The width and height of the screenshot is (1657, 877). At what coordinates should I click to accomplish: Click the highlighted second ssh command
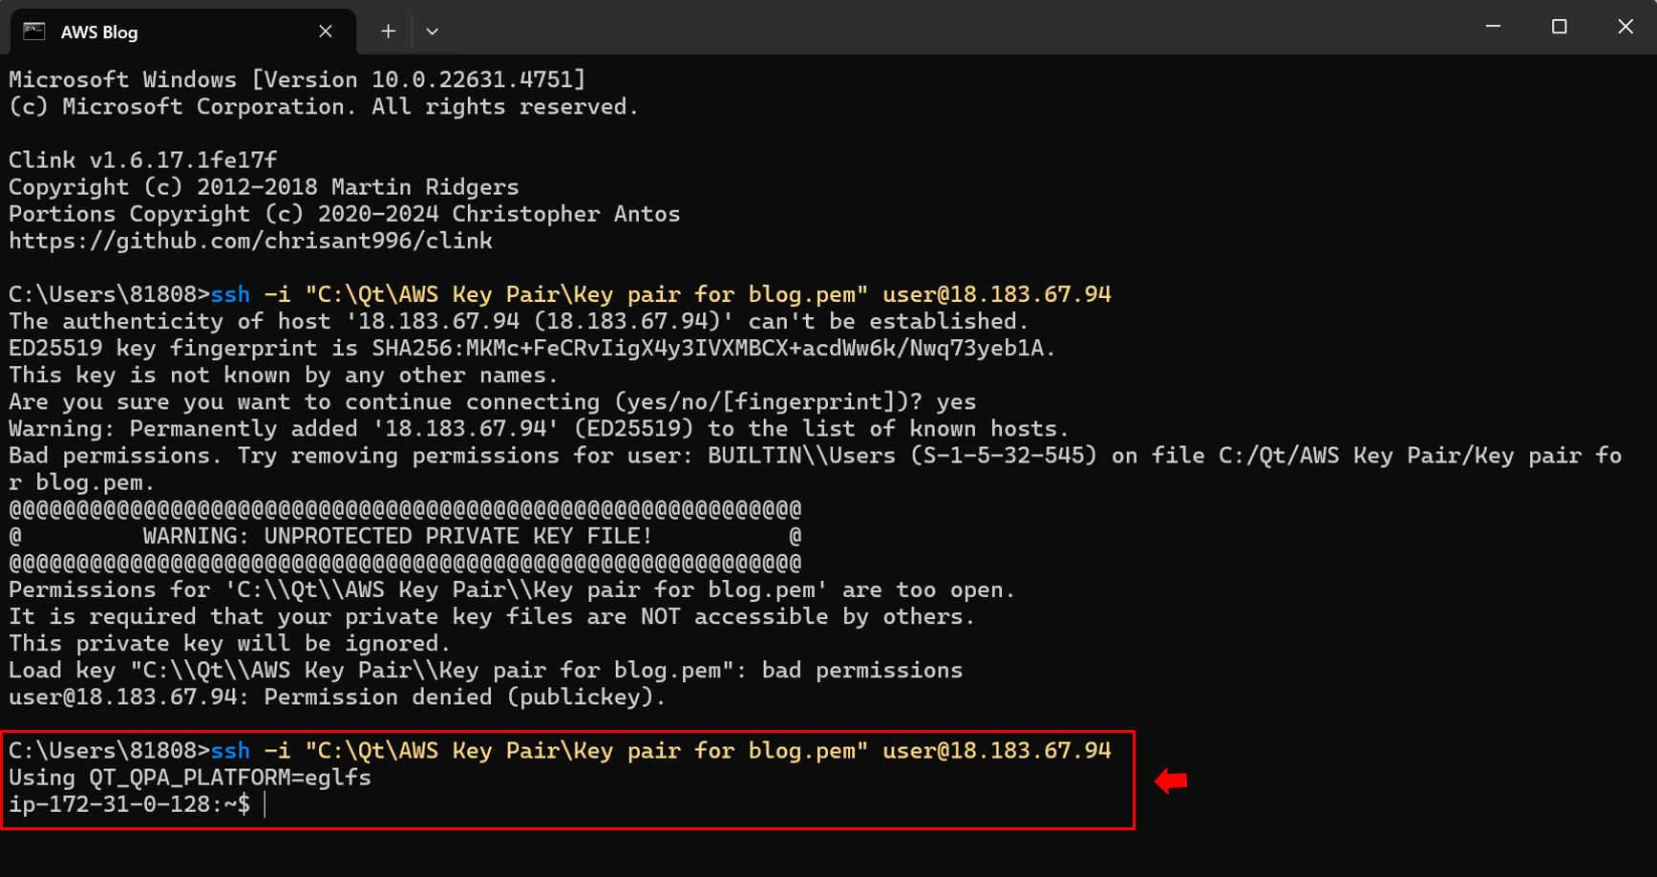point(659,751)
